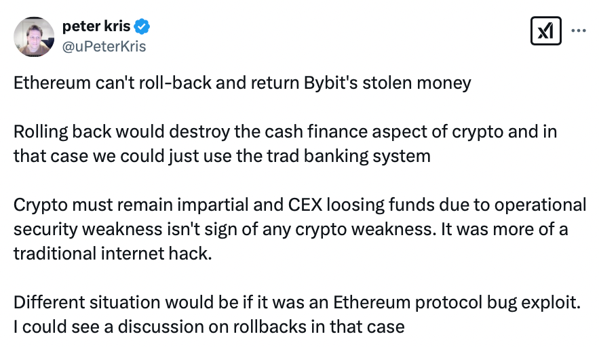The height and width of the screenshot is (347, 599).
Task: Open the three-dot more options menu
Action: click(x=579, y=30)
